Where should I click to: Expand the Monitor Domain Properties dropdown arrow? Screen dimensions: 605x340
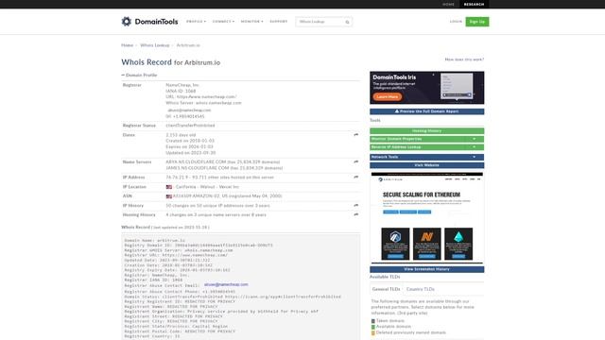click(x=475, y=139)
